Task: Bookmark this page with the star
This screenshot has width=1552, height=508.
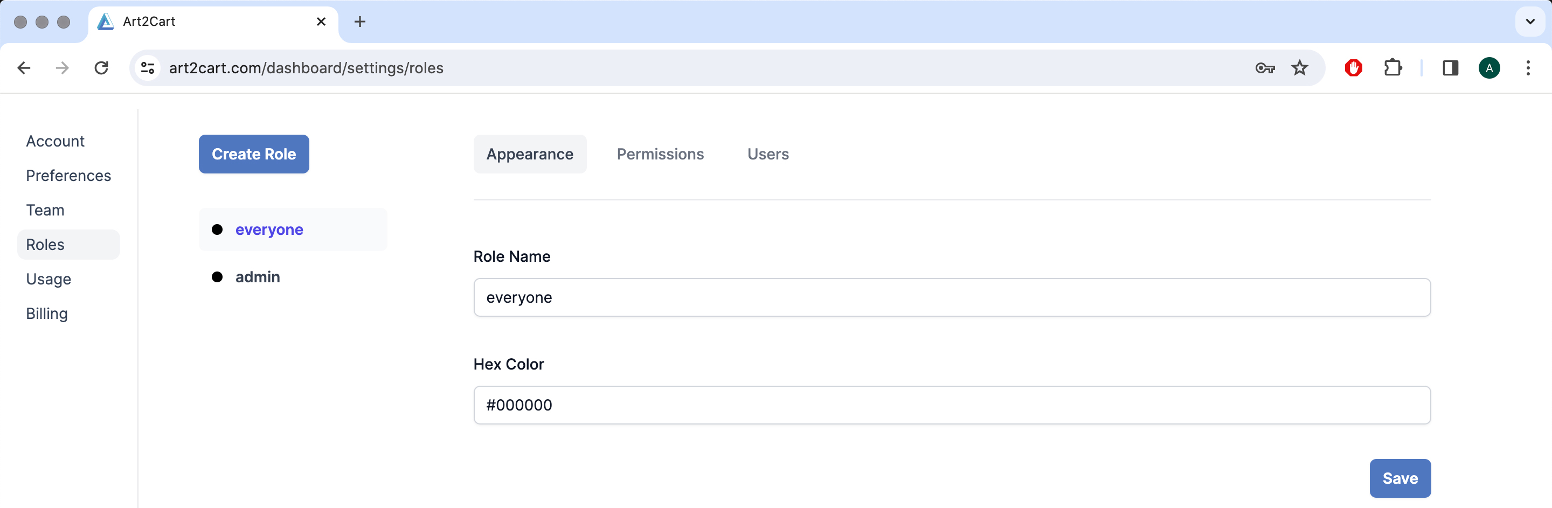Action: coord(1300,68)
